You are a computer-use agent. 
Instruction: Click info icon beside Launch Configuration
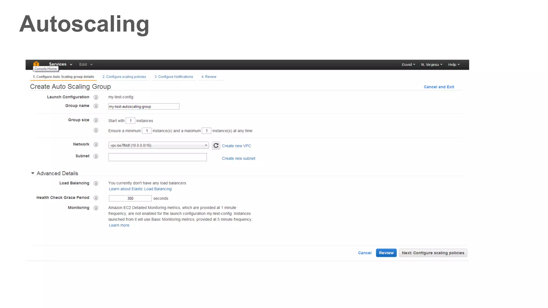(x=96, y=97)
